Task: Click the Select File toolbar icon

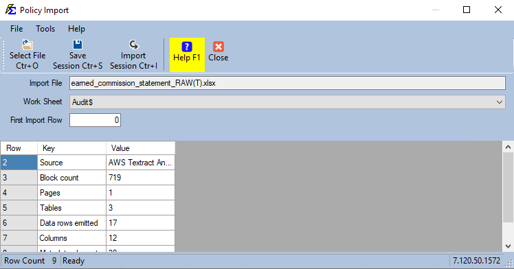Action: 27,45
